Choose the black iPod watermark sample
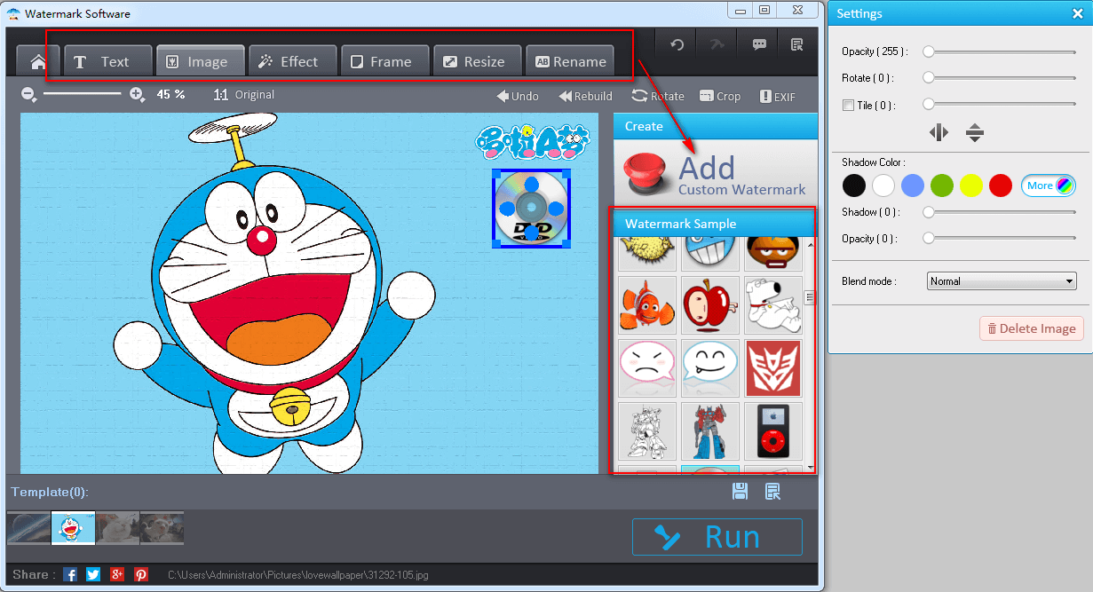Viewport: 1093px width, 592px height. point(773,431)
